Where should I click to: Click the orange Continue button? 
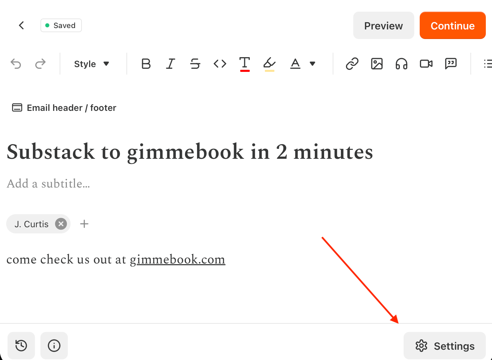click(453, 25)
